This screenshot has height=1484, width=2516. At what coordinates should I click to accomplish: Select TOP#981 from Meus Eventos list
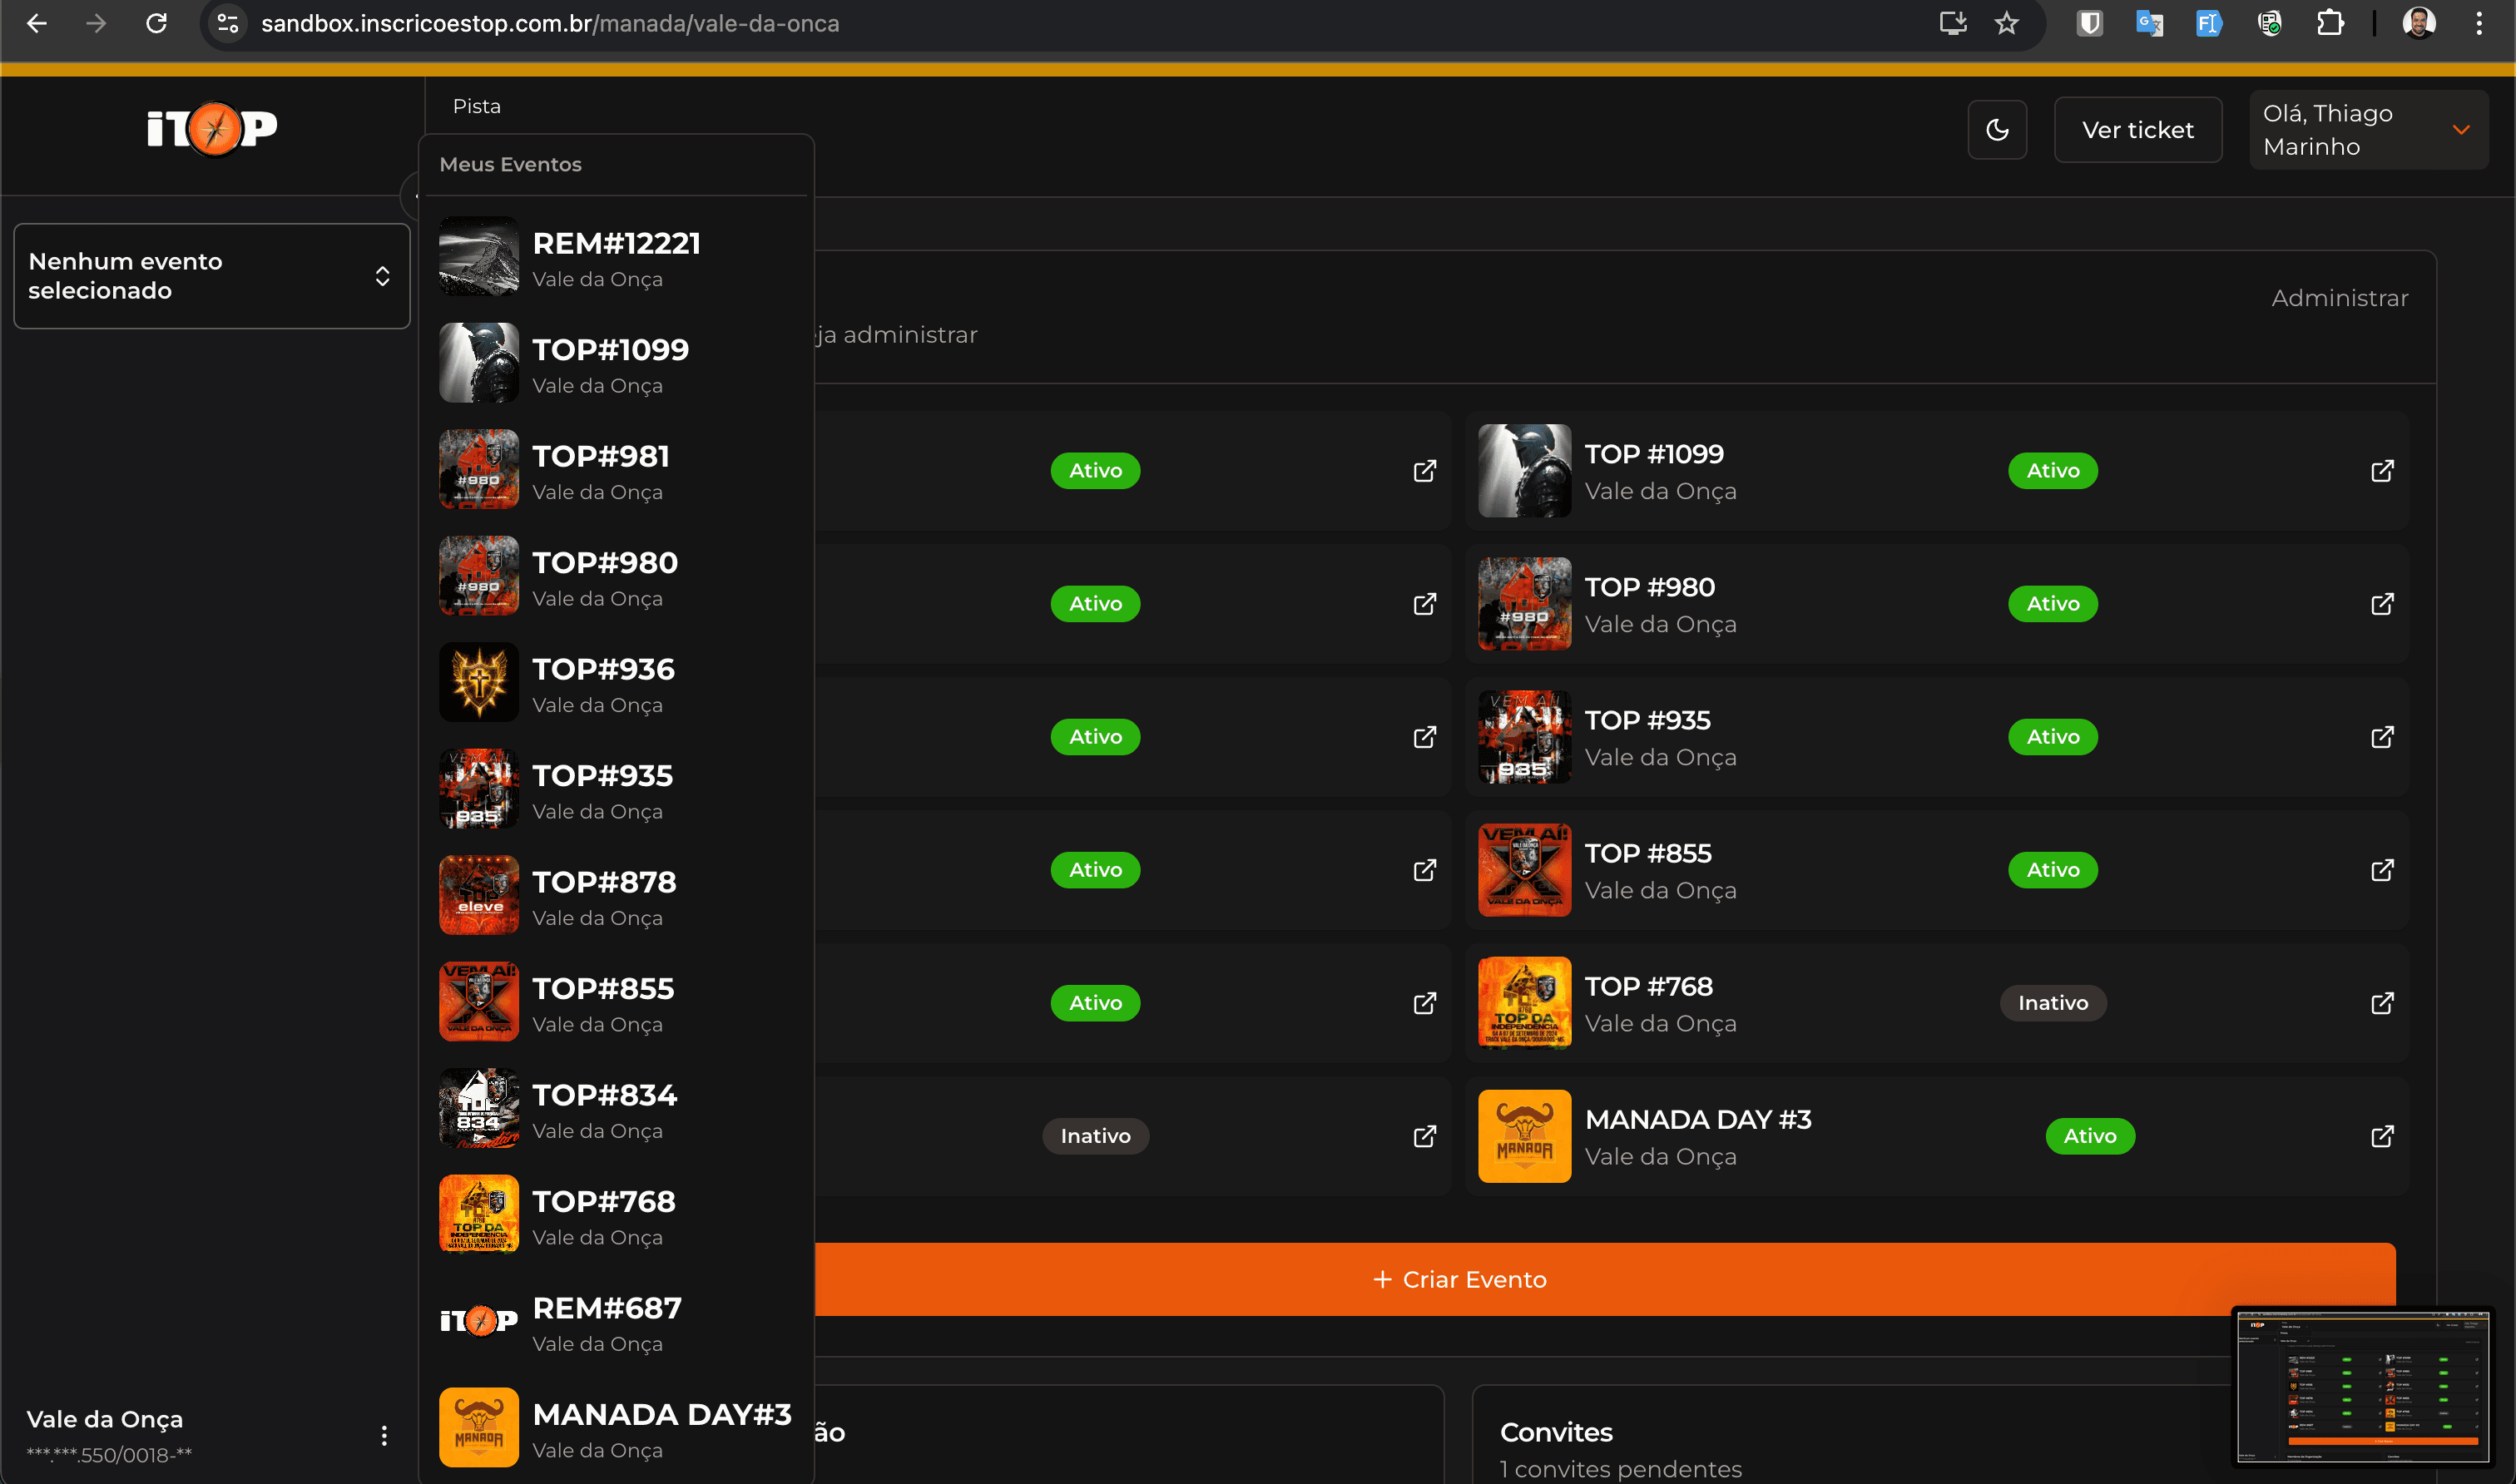[x=616, y=470]
